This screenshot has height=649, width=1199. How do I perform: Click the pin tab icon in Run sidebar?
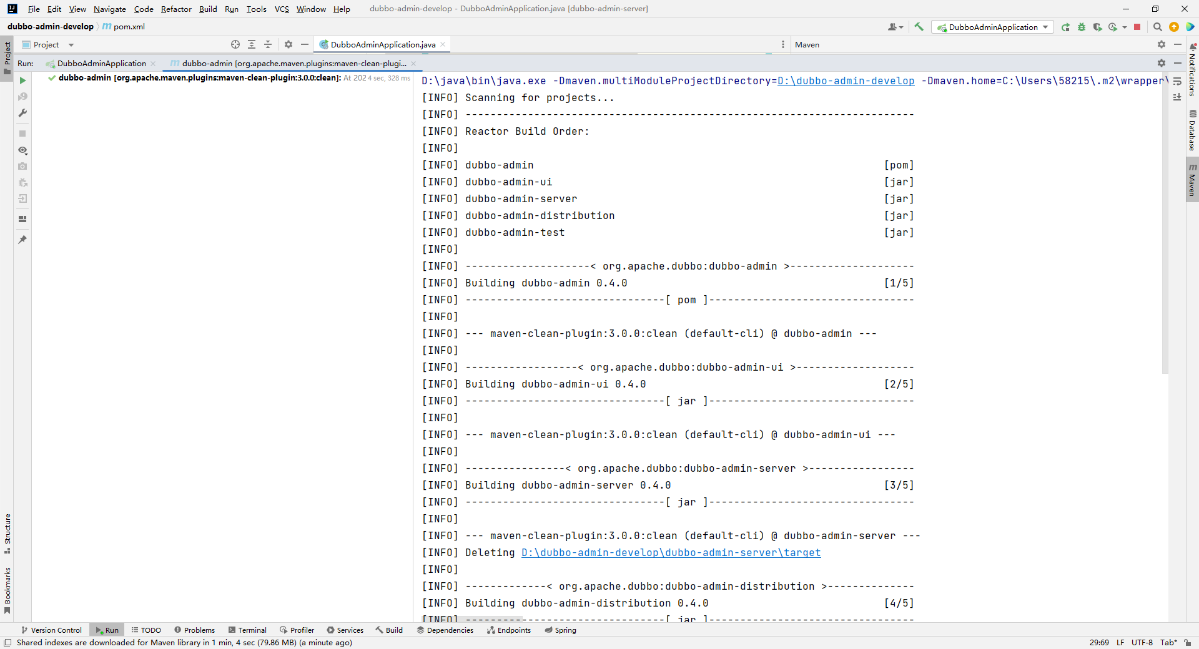[22, 240]
